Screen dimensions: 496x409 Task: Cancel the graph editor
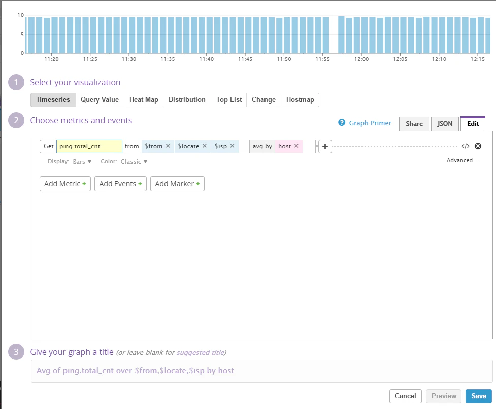406,396
